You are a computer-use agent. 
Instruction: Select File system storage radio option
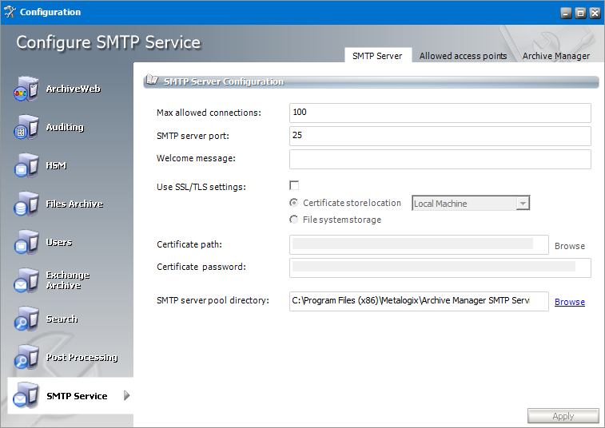point(295,220)
